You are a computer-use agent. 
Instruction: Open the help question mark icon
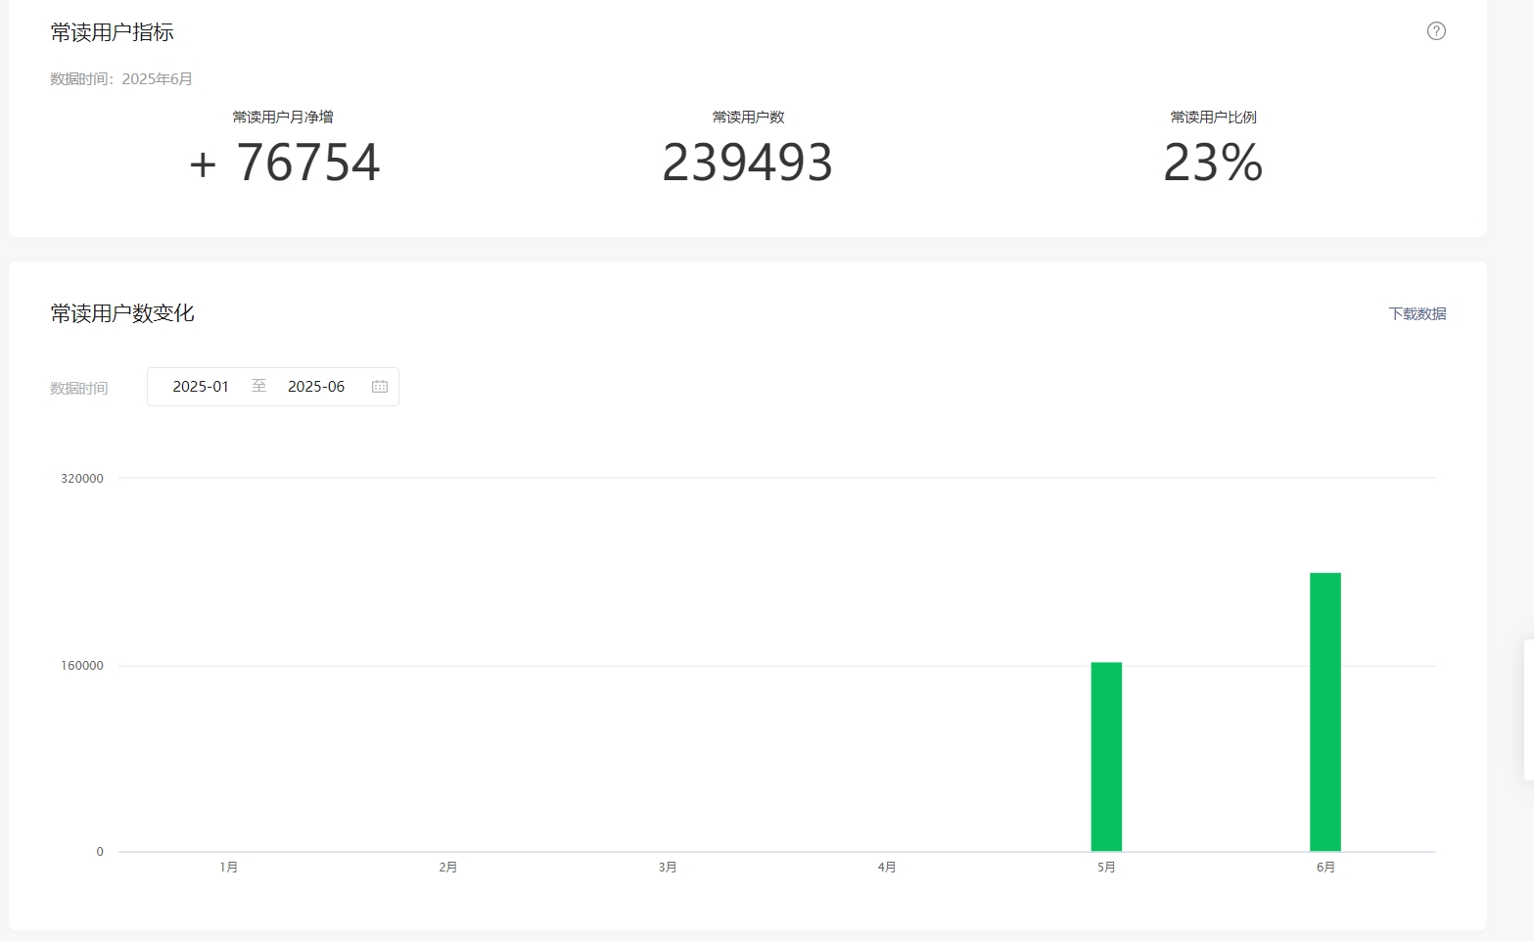tap(1436, 31)
